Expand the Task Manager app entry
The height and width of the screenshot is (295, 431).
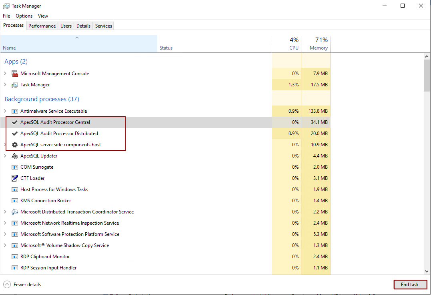pyautogui.click(x=6, y=85)
